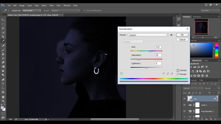Hide the ring layer
The width and height of the screenshot is (221, 124).
coord(184,99)
